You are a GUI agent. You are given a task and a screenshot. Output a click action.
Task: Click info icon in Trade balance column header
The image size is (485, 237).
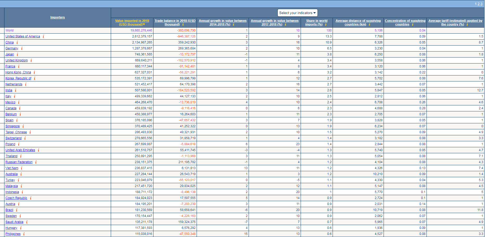[x=183, y=24]
